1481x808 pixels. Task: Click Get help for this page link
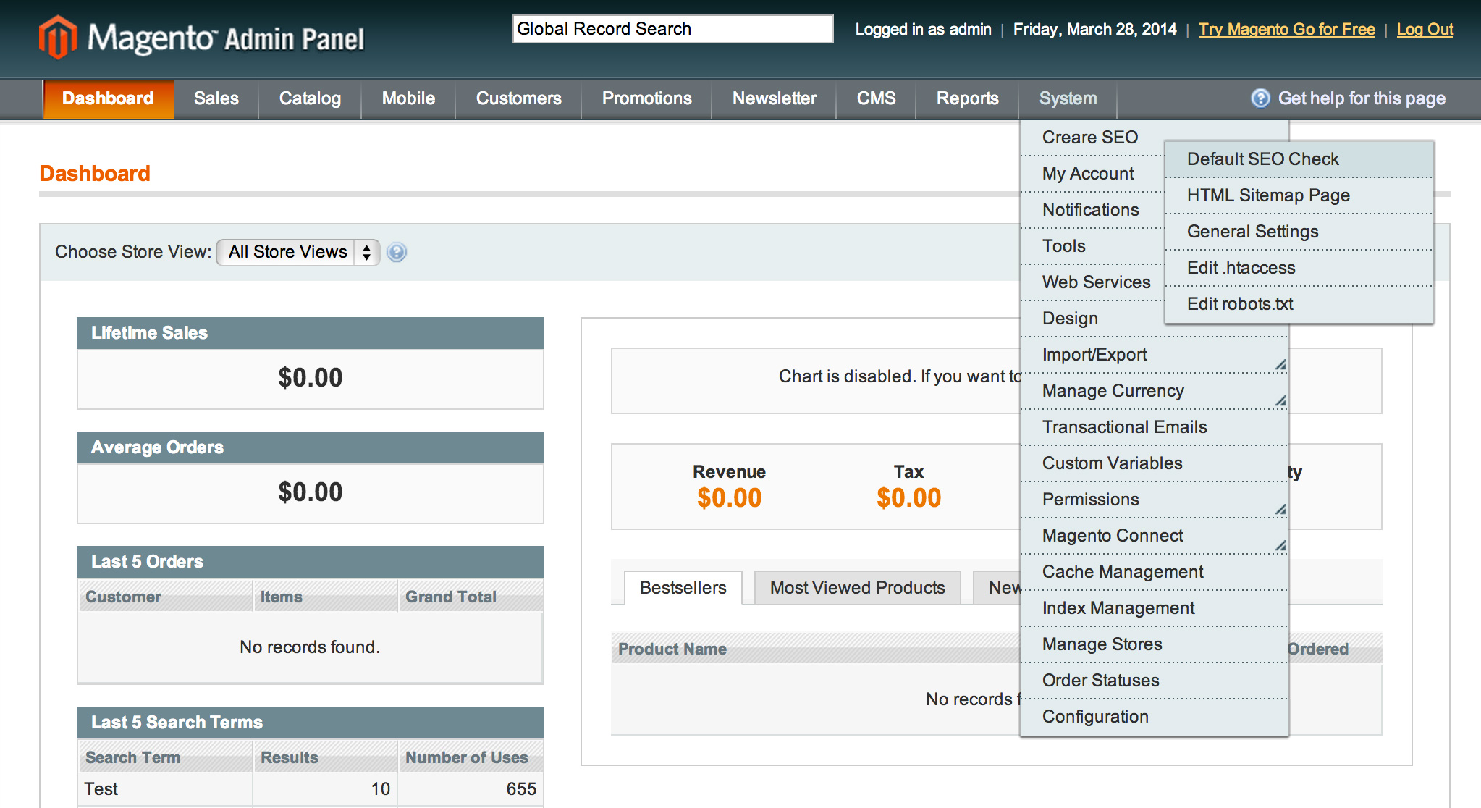(x=1362, y=98)
